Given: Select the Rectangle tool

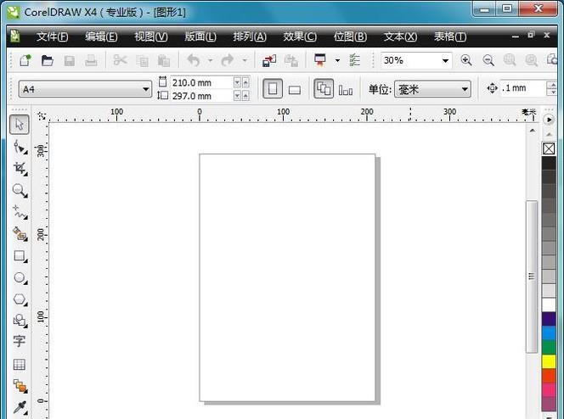Looking at the screenshot, I should coord(19,255).
